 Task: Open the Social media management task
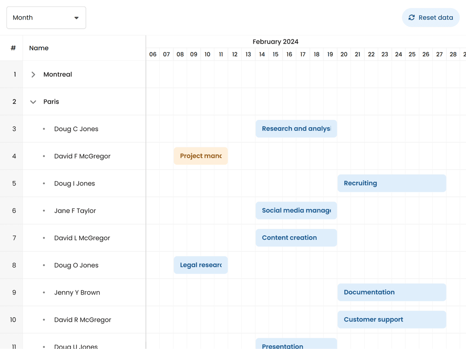tap(296, 210)
